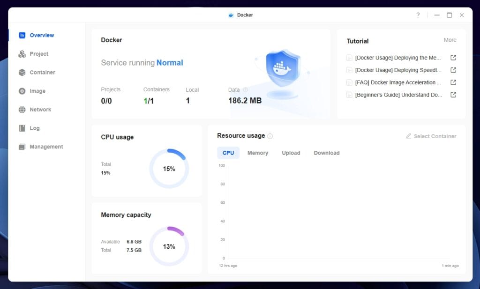Open external link for Beginner's Guide tutorial
480x289 pixels.
(453, 95)
